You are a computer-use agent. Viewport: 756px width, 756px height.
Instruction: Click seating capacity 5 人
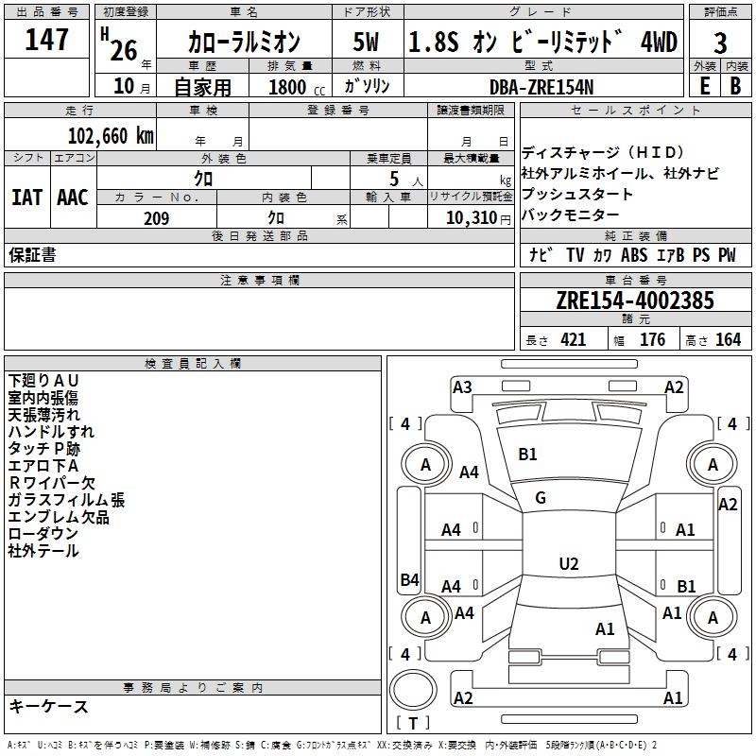tap(406, 180)
